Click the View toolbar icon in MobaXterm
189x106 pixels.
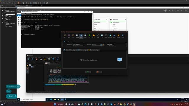coord(49,60)
